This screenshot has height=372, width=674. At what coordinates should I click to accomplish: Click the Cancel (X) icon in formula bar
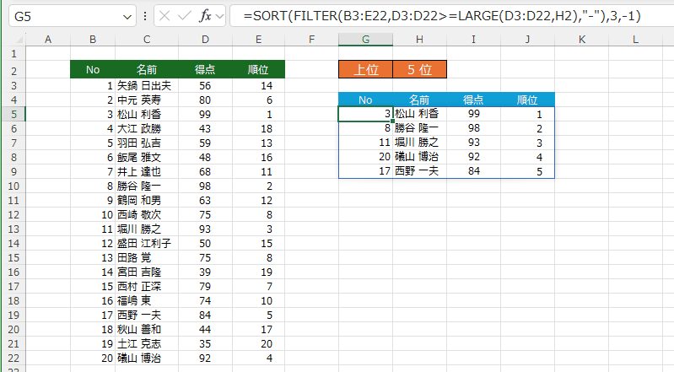click(x=166, y=16)
